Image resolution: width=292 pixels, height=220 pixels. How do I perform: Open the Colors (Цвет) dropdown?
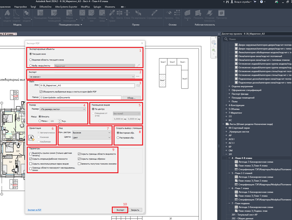[x=92, y=137]
